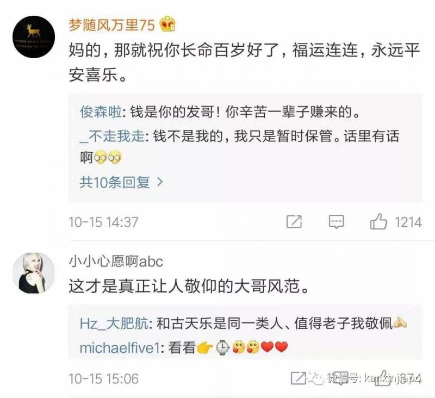Tap the 1214 like count number
Image resolution: width=435 pixels, height=398 pixels.
pos(408,222)
